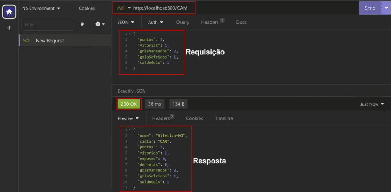
Task: Switch to the Query tab
Action: (183, 22)
